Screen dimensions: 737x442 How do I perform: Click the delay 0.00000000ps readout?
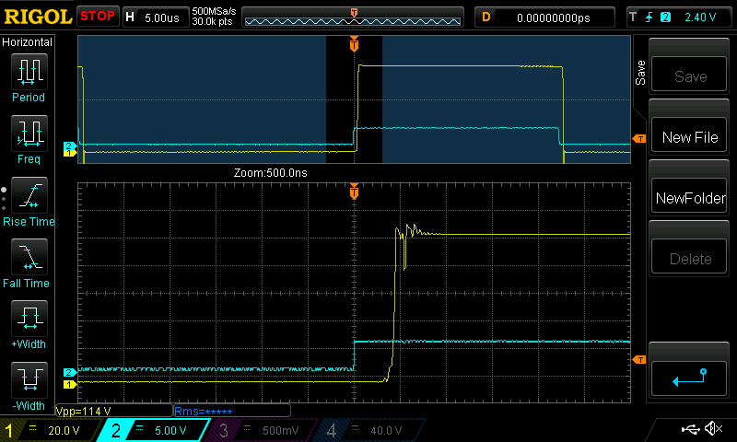pos(554,17)
